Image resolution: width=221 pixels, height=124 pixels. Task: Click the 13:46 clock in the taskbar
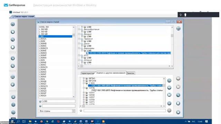(200, 122)
